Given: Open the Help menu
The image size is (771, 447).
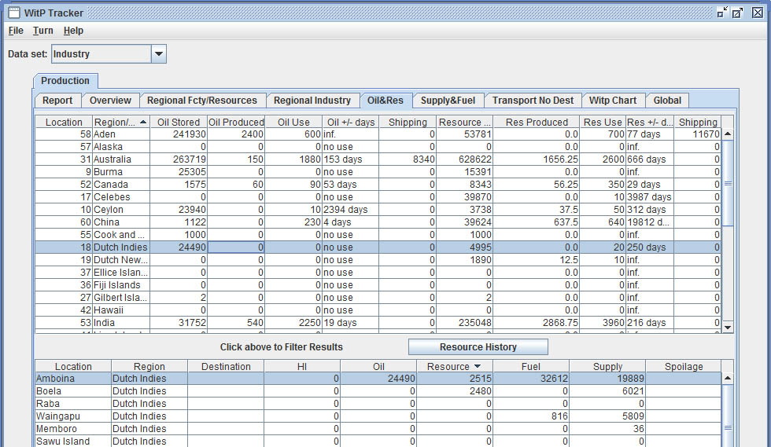Looking at the screenshot, I should 73,31.
